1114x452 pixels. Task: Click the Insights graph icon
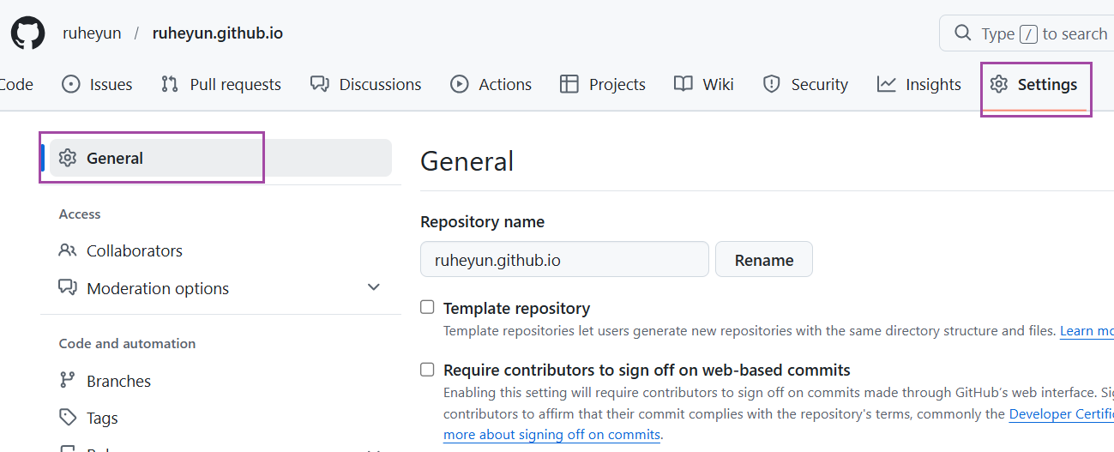click(x=886, y=84)
